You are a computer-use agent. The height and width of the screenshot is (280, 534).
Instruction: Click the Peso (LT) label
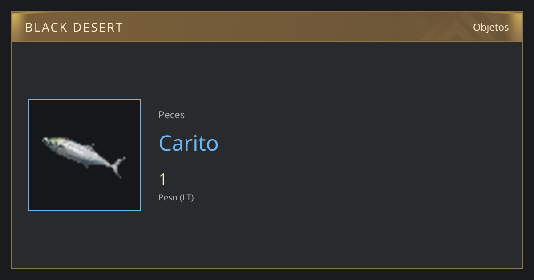point(176,197)
